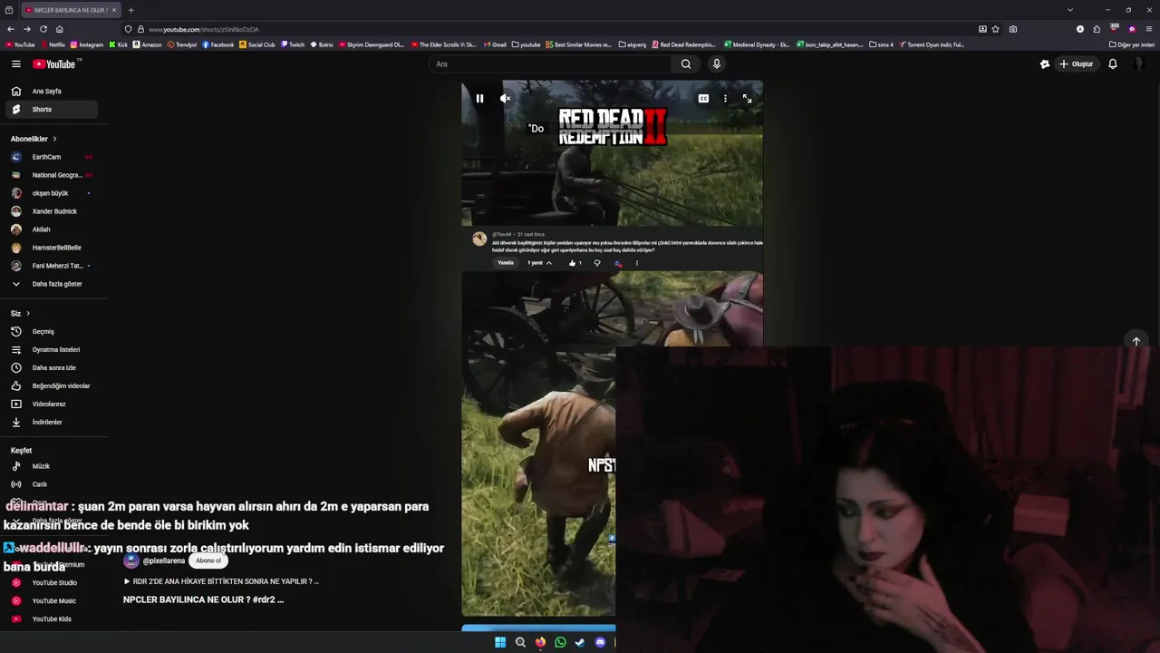Viewport: 1160px width, 653px height.
Task: Open Windows Start menu
Action: click(500, 642)
